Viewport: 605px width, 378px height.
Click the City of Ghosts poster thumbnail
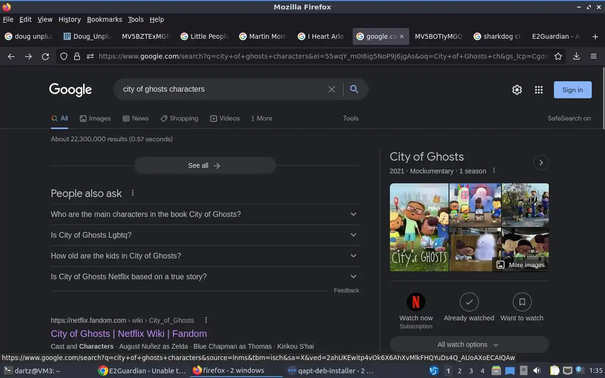[x=419, y=227]
